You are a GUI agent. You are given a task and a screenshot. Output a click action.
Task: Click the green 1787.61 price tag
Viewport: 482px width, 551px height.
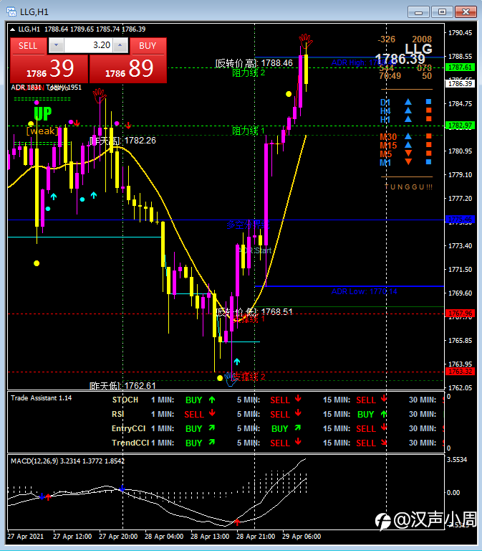click(460, 67)
